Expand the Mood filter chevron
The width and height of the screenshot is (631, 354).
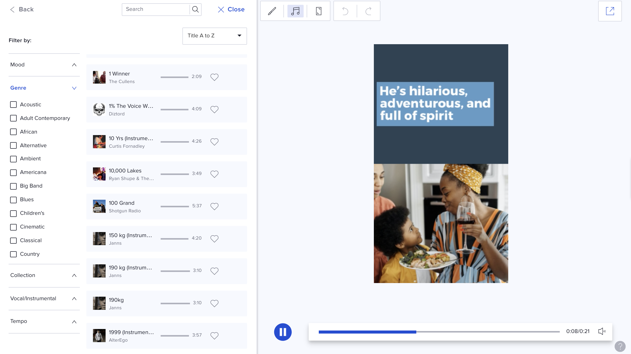point(74,65)
